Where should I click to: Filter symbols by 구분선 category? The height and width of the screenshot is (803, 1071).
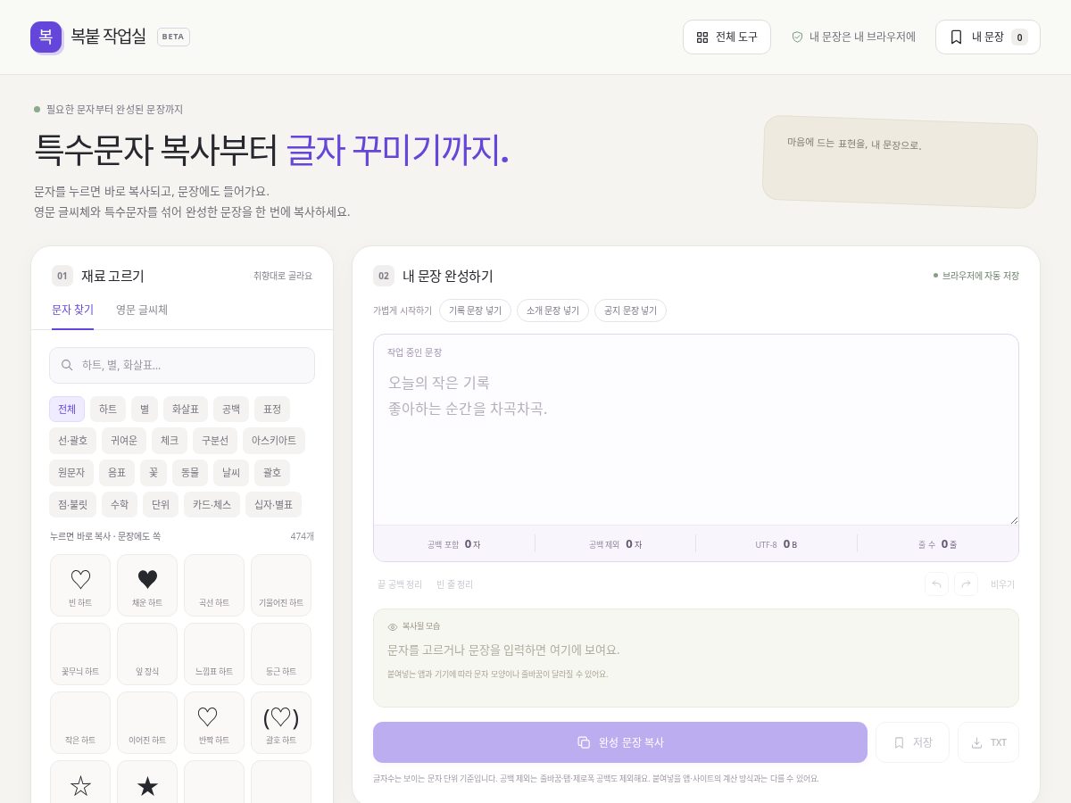(x=215, y=441)
